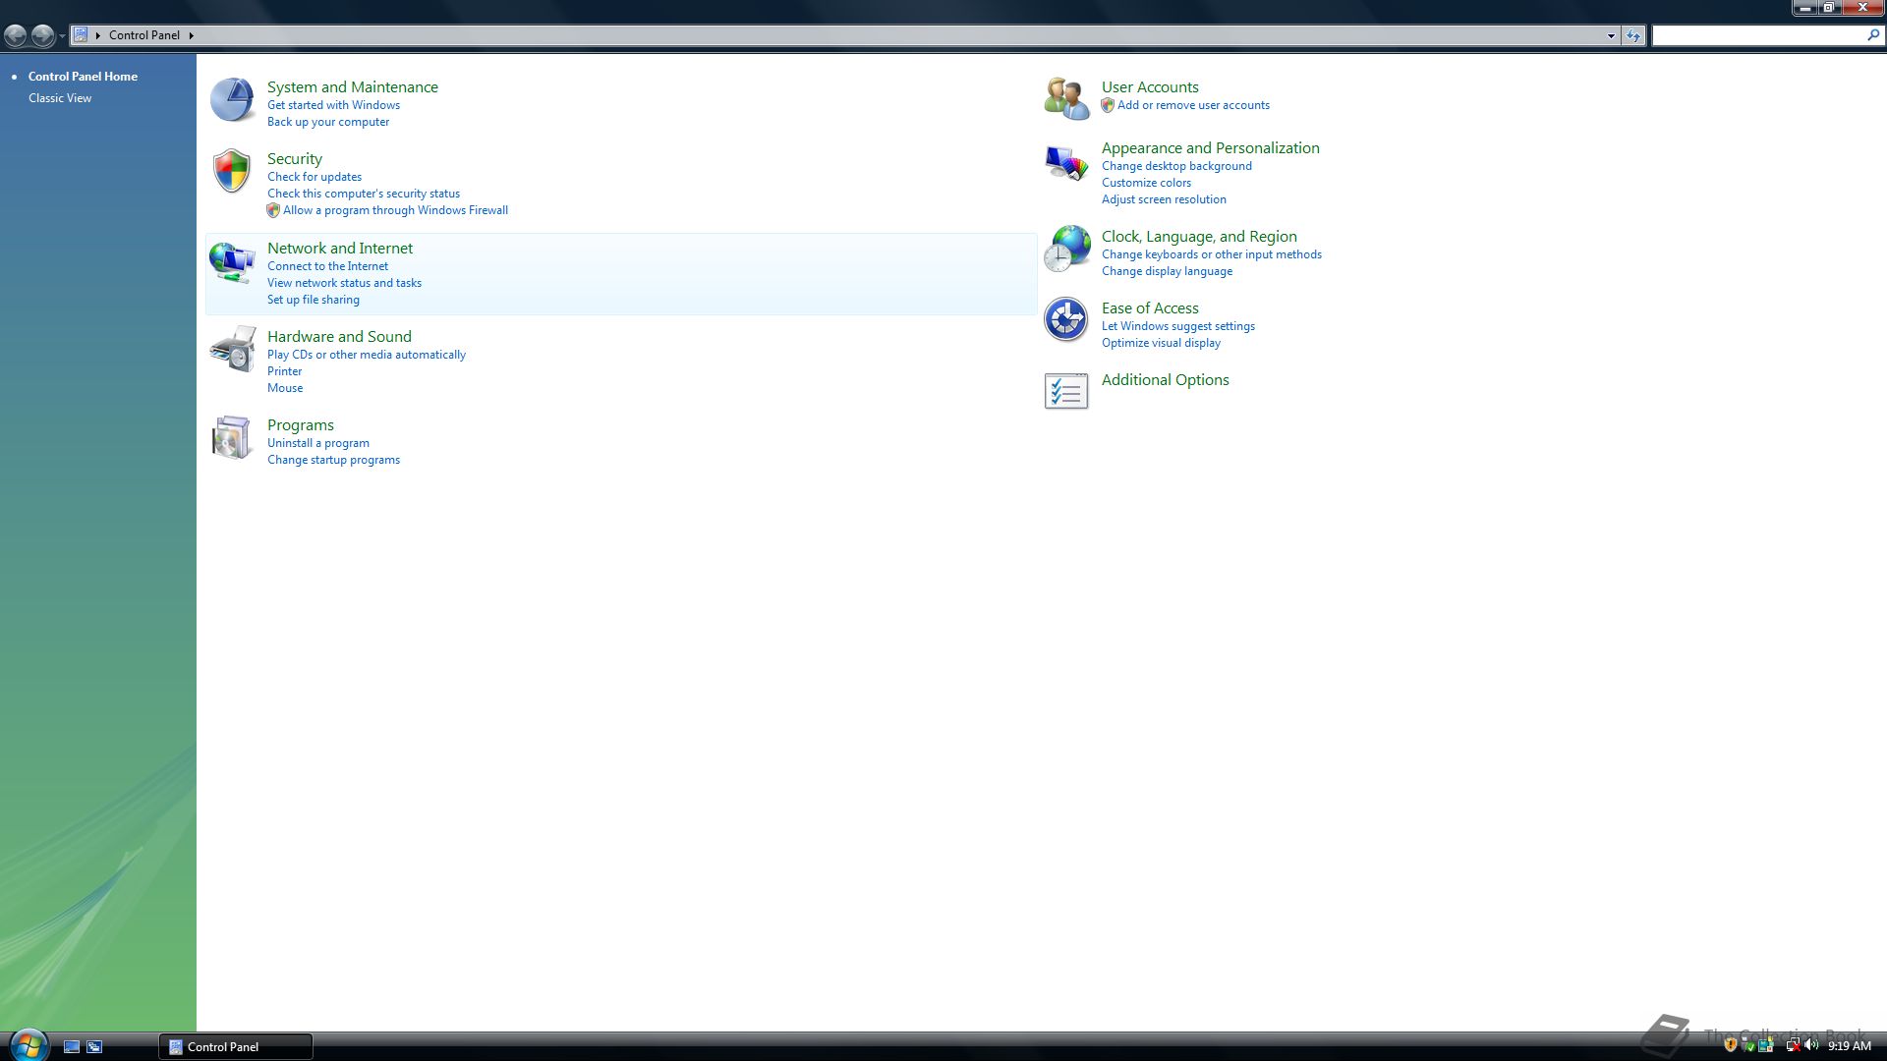This screenshot has height=1061, width=1887.
Task: Switch to Classic View
Action: pyautogui.click(x=60, y=98)
